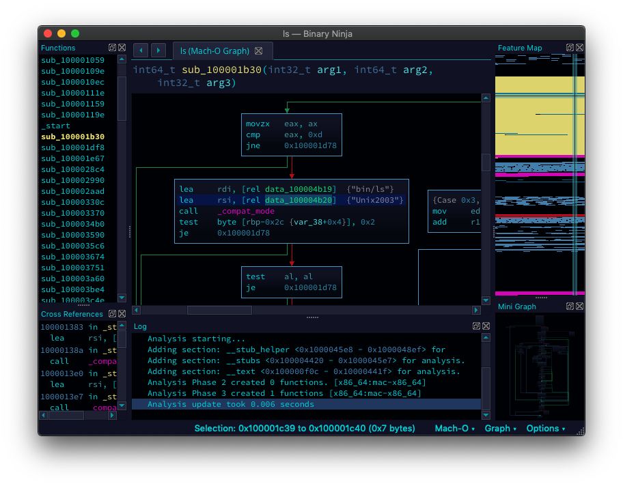Go forward using the right navigation arrow
The width and height of the screenshot is (623, 486).
tap(158, 51)
